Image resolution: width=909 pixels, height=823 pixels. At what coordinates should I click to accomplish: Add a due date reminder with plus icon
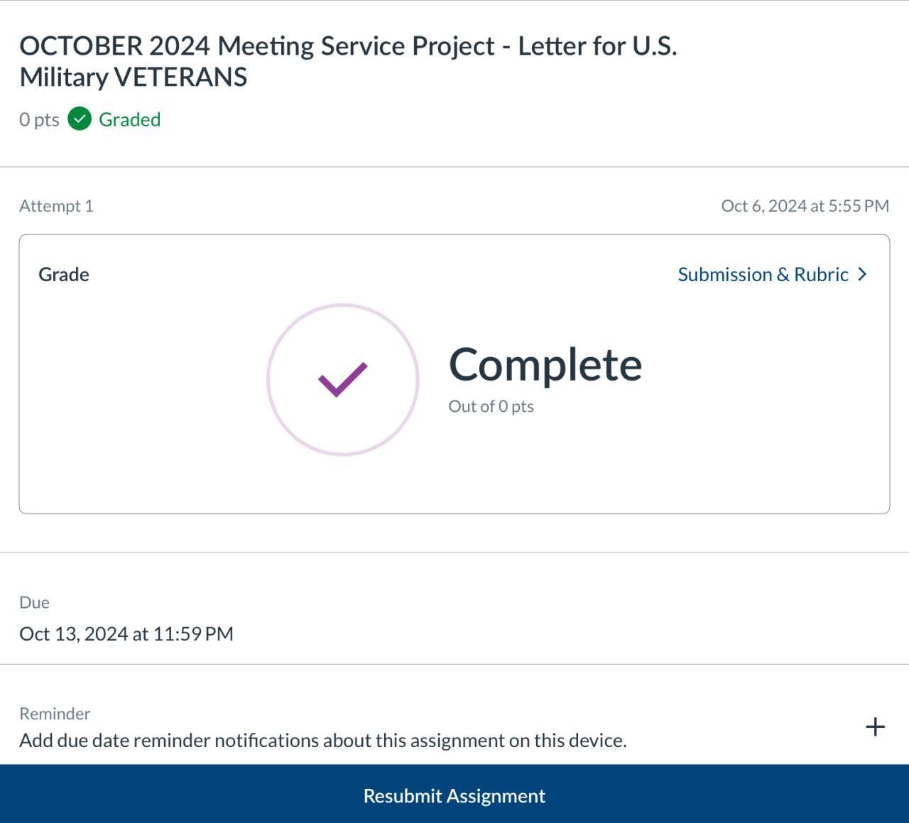pos(875,726)
